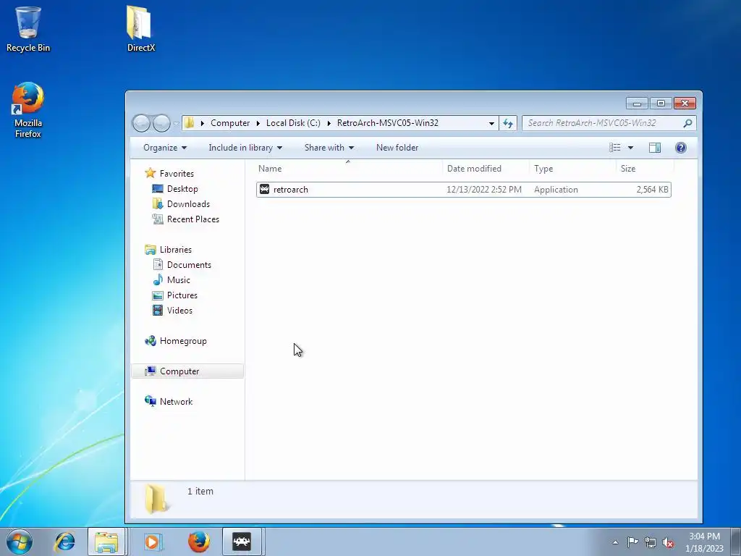Show the preview pane
The image size is (741, 556).
click(x=654, y=148)
